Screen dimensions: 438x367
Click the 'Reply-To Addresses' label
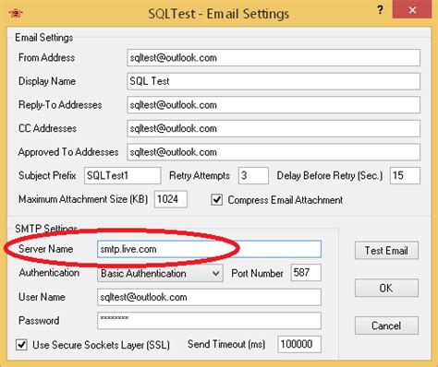(60, 105)
